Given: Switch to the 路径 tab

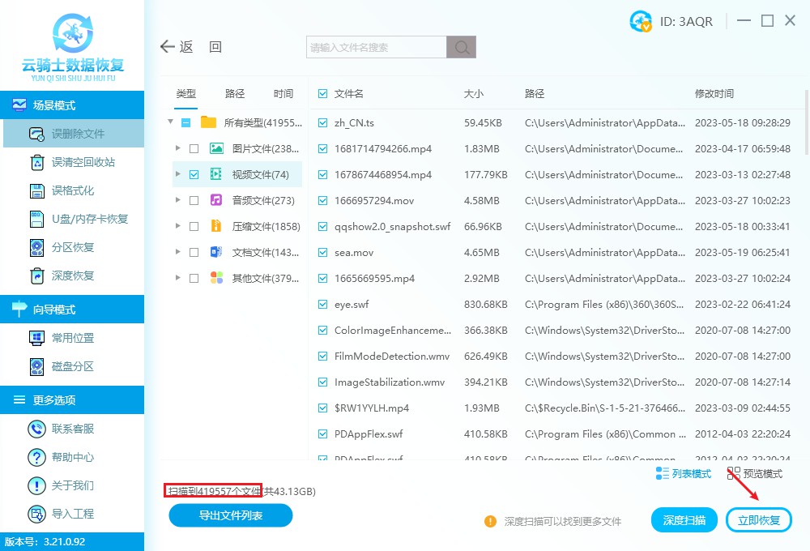Looking at the screenshot, I should (x=234, y=93).
